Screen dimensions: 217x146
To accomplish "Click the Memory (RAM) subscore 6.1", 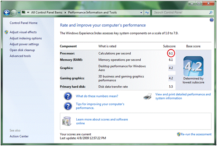I will [171, 60].
